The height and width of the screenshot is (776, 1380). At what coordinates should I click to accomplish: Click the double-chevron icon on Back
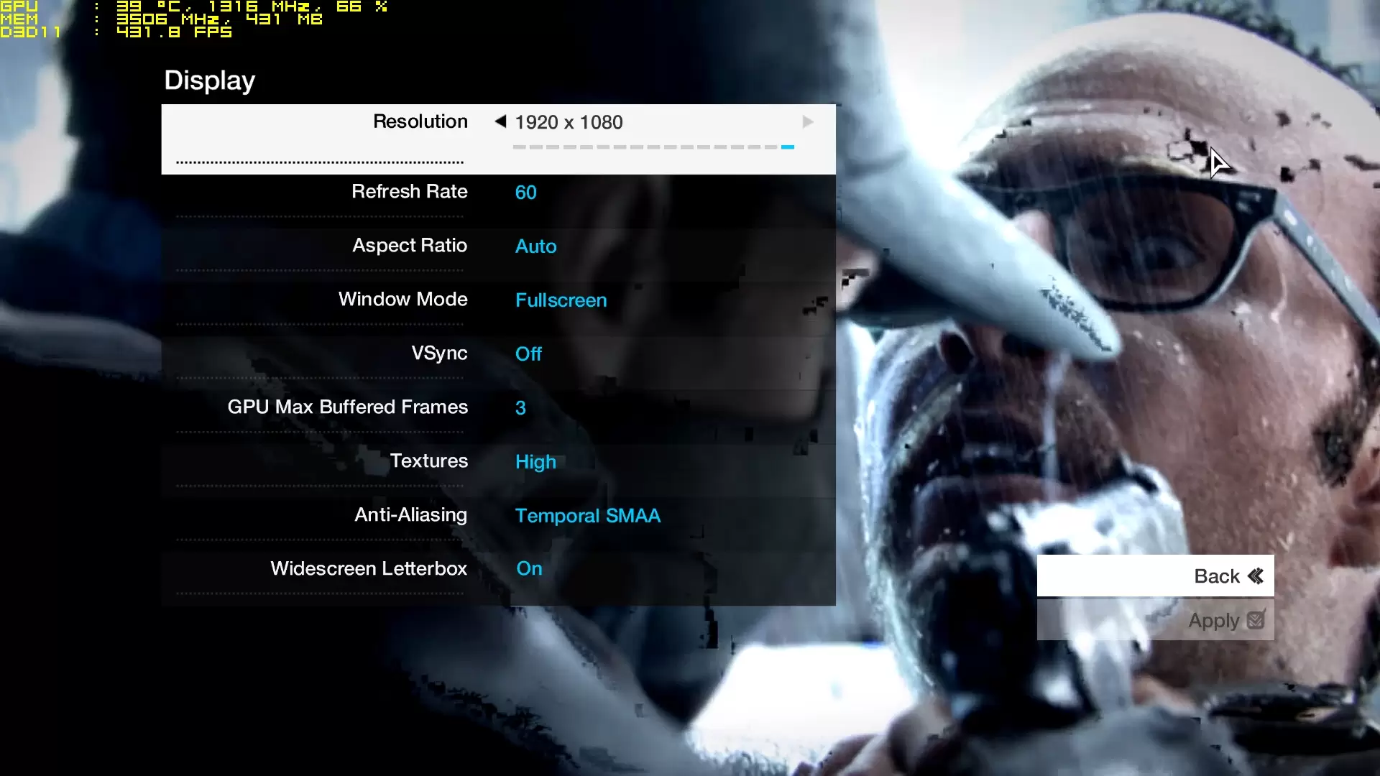[x=1256, y=576]
